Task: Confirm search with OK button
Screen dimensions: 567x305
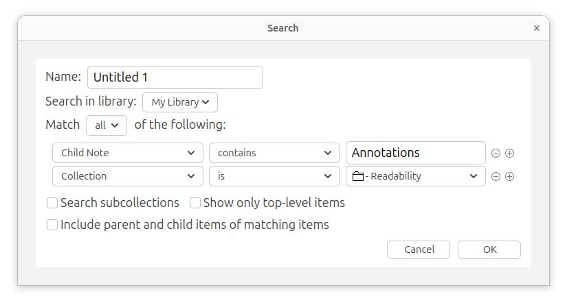Action: (489, 250)
